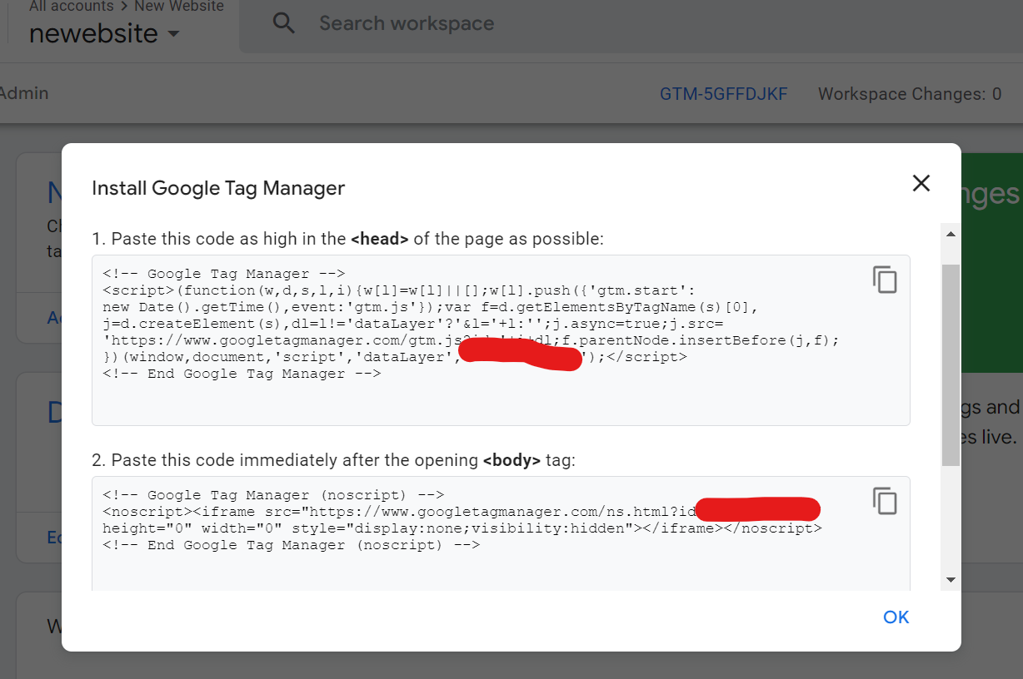Click the search magnifier icon
Viewport: 1023px width, 679px height.
(284, 23)
